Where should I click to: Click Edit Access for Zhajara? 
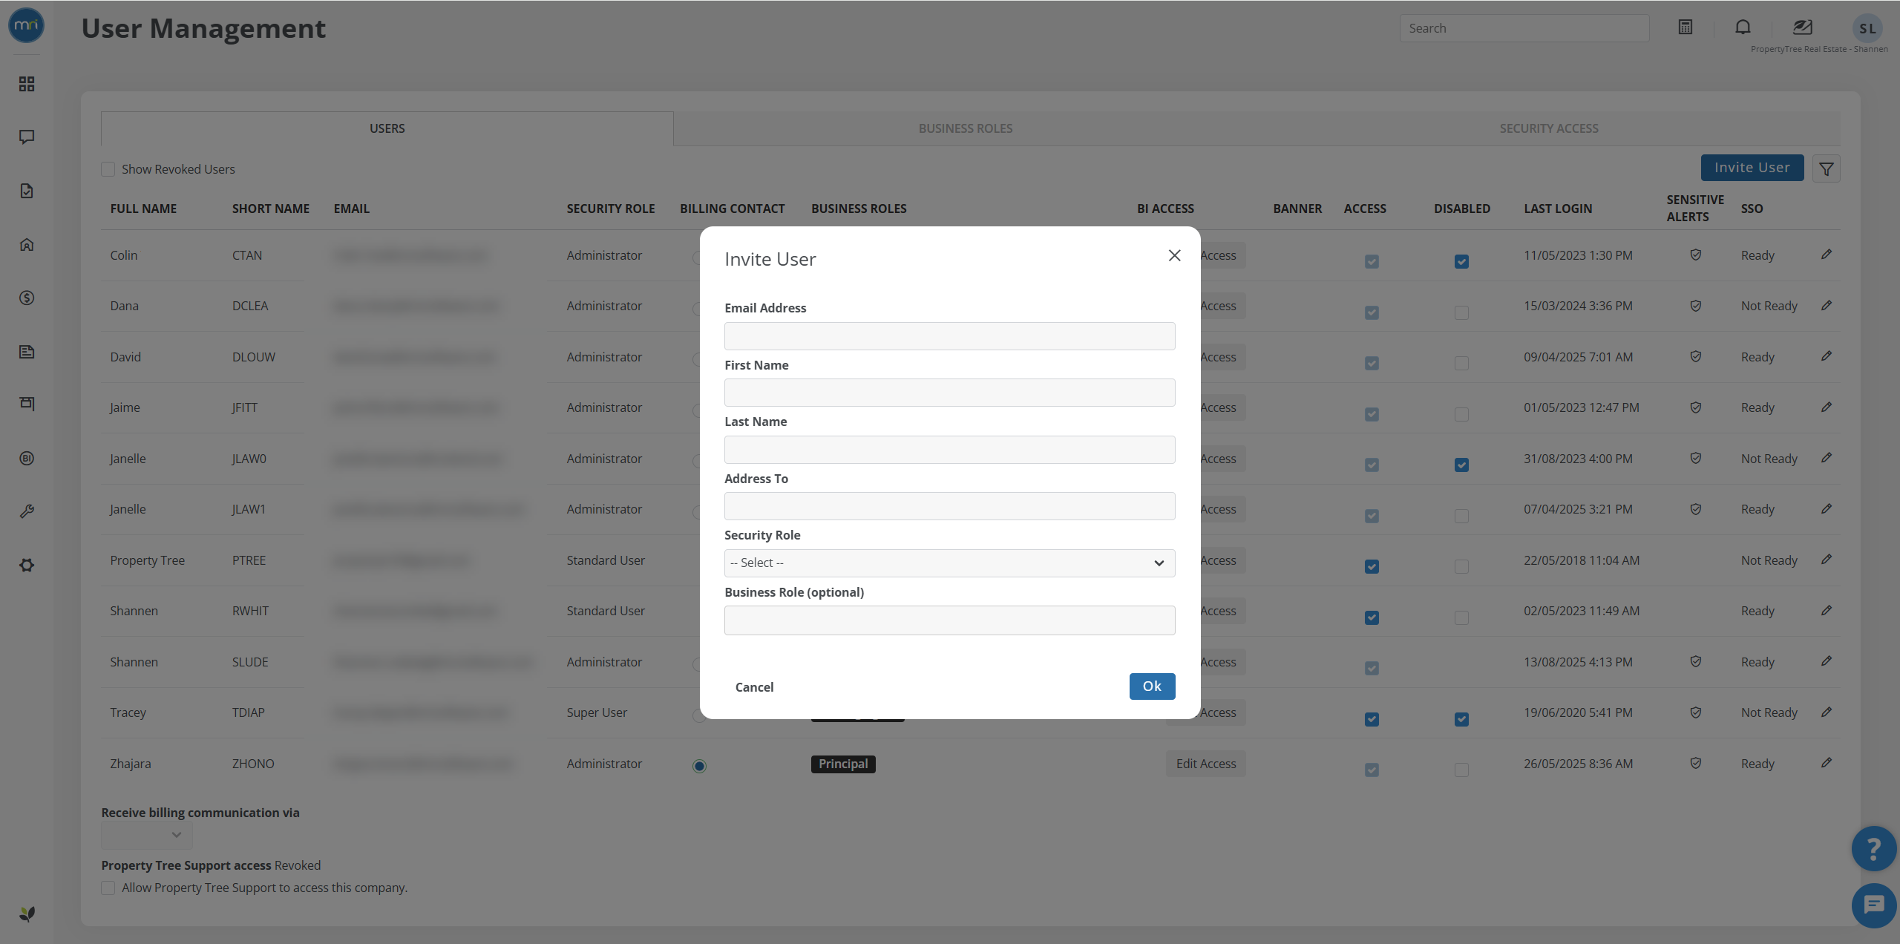[x=1205, y=764]
